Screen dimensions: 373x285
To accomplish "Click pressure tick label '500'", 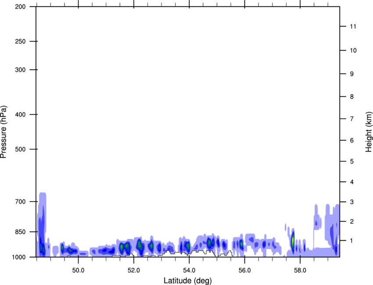I will 20,149.
